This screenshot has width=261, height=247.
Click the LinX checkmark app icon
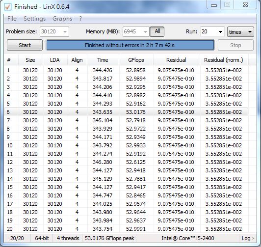click(x=8, y=7)
